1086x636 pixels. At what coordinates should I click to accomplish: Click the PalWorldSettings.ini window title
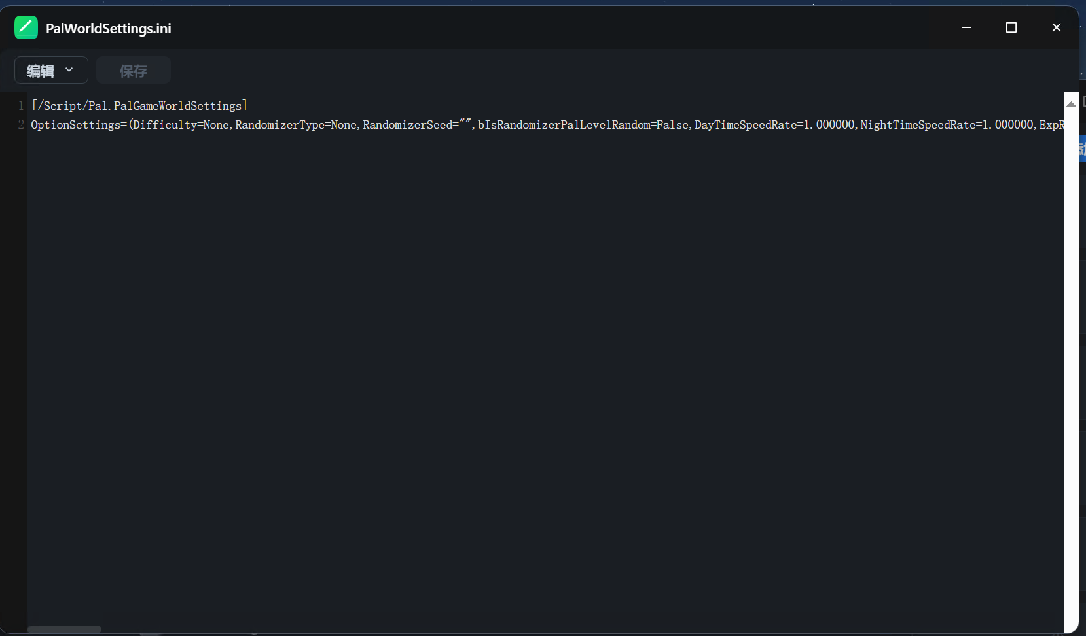click(x=109, y=28)
